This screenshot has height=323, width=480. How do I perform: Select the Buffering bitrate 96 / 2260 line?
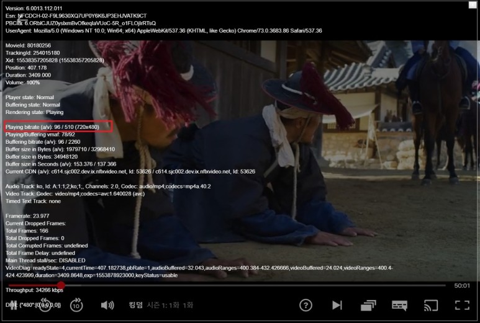point(43,142)
